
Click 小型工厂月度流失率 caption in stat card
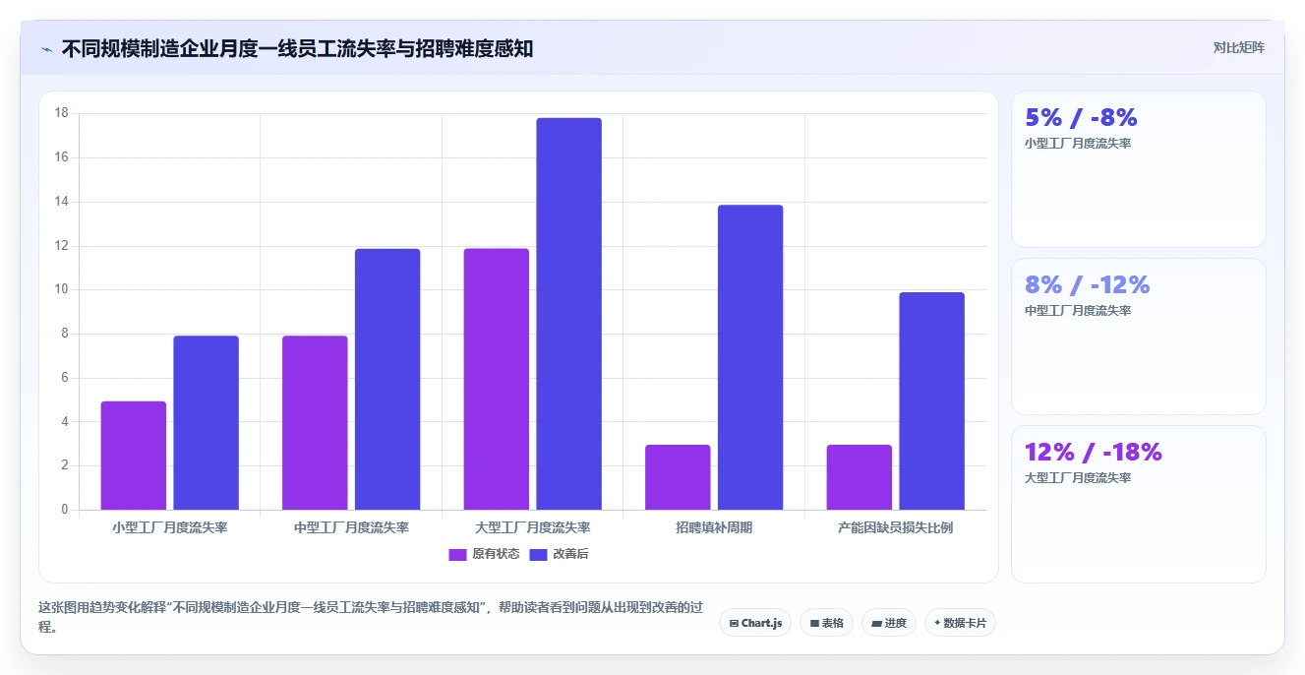tap(1078, 144)
